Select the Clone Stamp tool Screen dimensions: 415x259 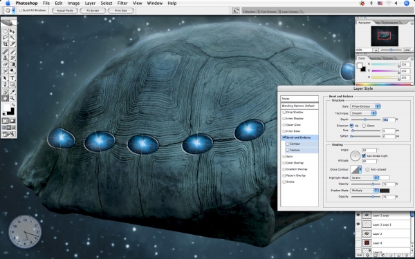point(6,58)
